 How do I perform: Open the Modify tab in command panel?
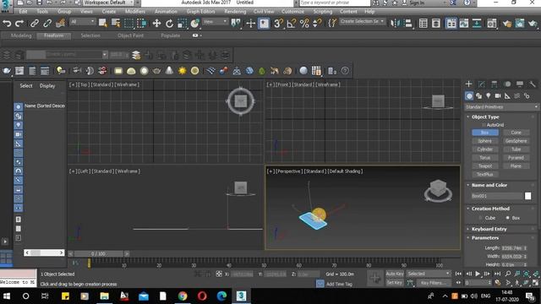(x=482, y=84)
